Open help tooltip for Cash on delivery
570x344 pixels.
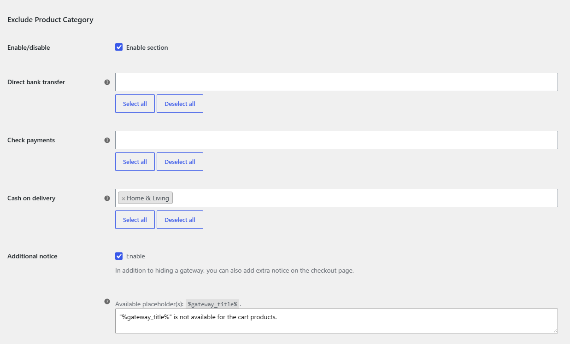[x=107, y=198]
